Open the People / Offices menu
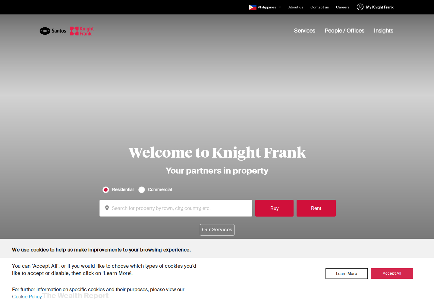Screen dimensions: 434x308 click(344, 31)
